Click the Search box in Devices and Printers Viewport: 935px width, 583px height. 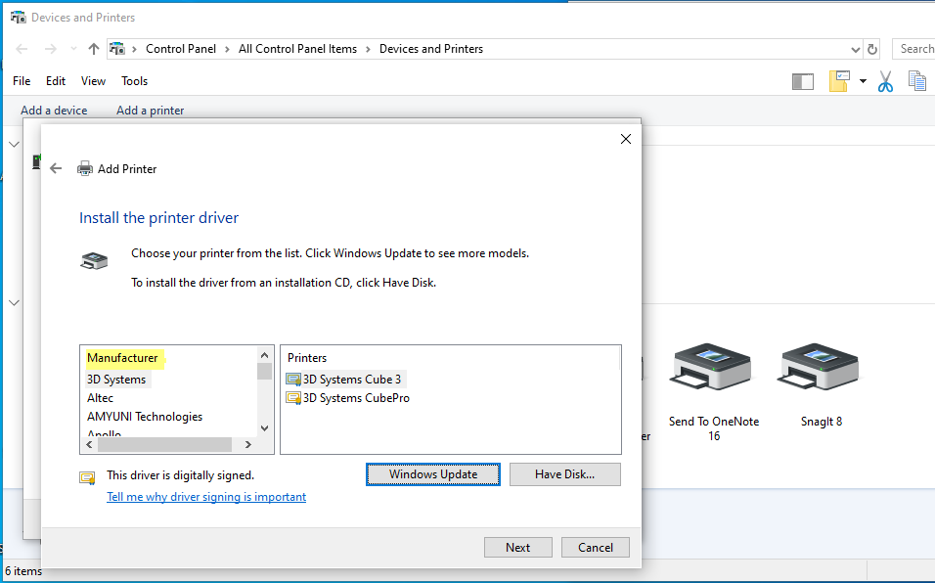pos(913,49)
